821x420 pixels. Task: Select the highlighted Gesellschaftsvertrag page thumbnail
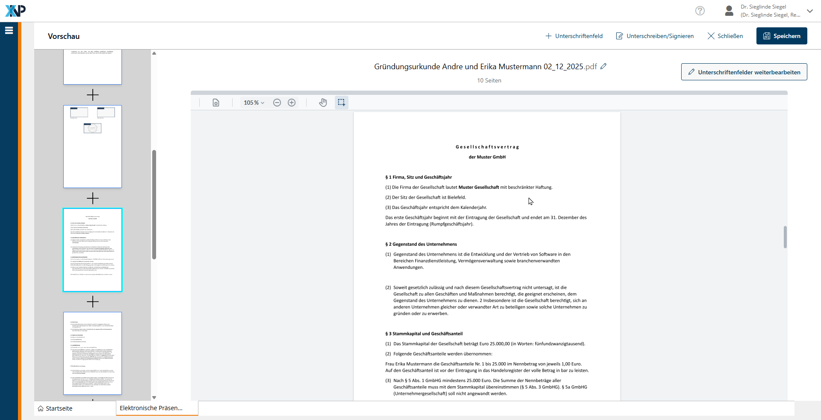pos(92,250)
